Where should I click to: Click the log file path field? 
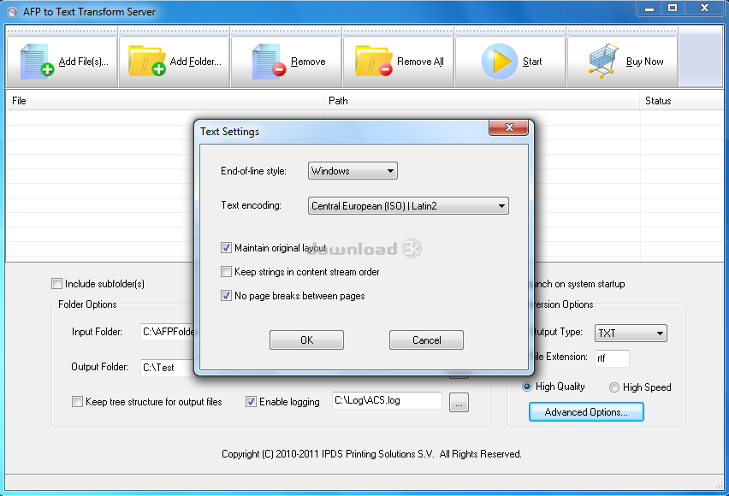[x=387, y=400]
